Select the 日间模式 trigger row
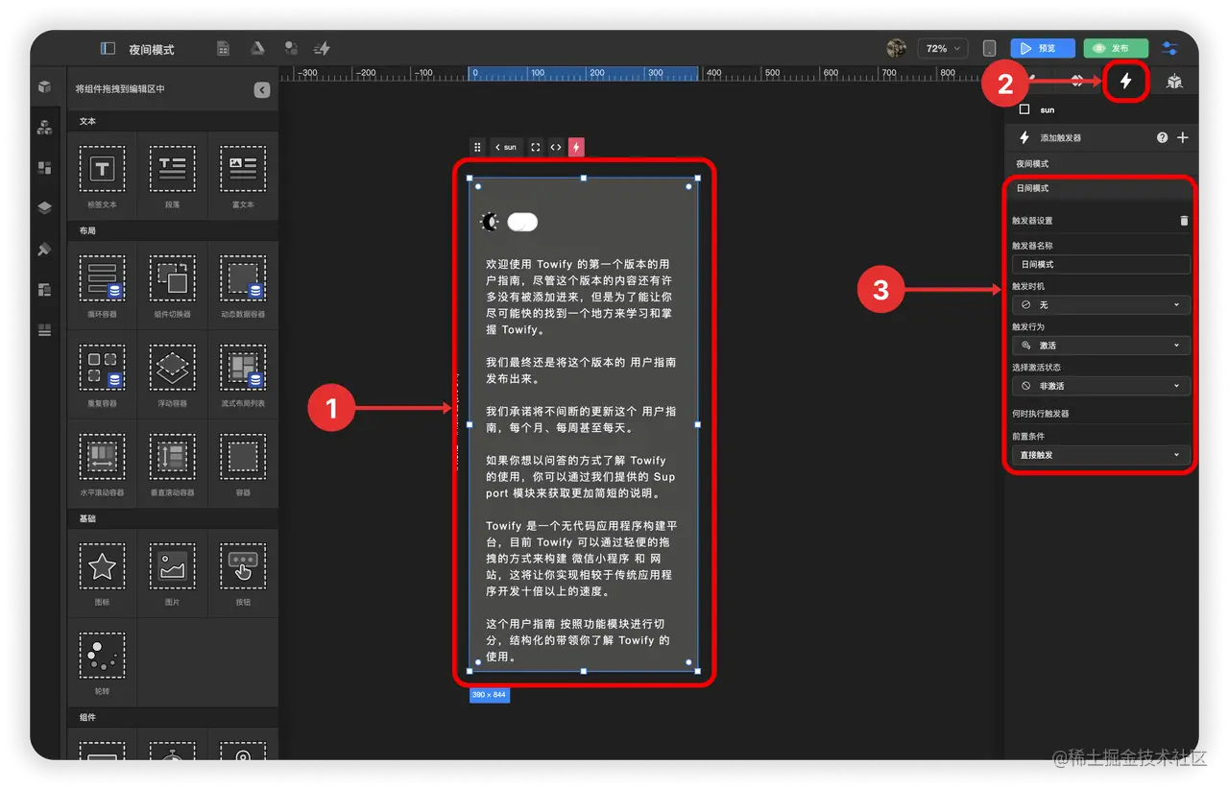Viewport: 1229px width, 790px height. coord(1100,189)
